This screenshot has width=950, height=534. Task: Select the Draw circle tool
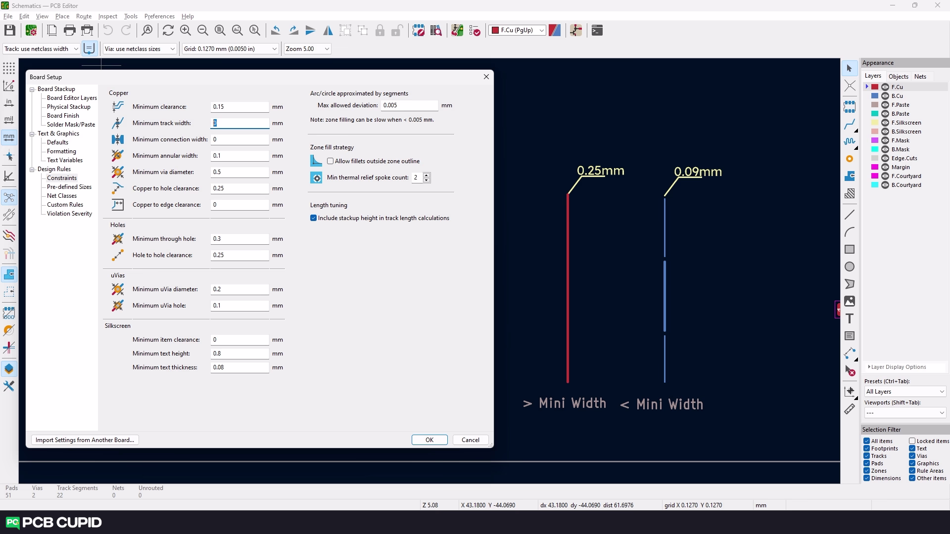(850, 267)
